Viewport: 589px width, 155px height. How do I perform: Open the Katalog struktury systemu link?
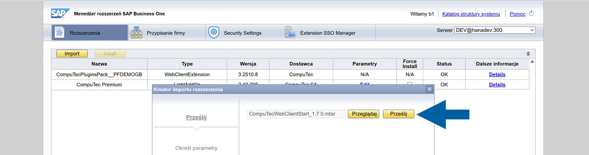(x=471, y=14)
